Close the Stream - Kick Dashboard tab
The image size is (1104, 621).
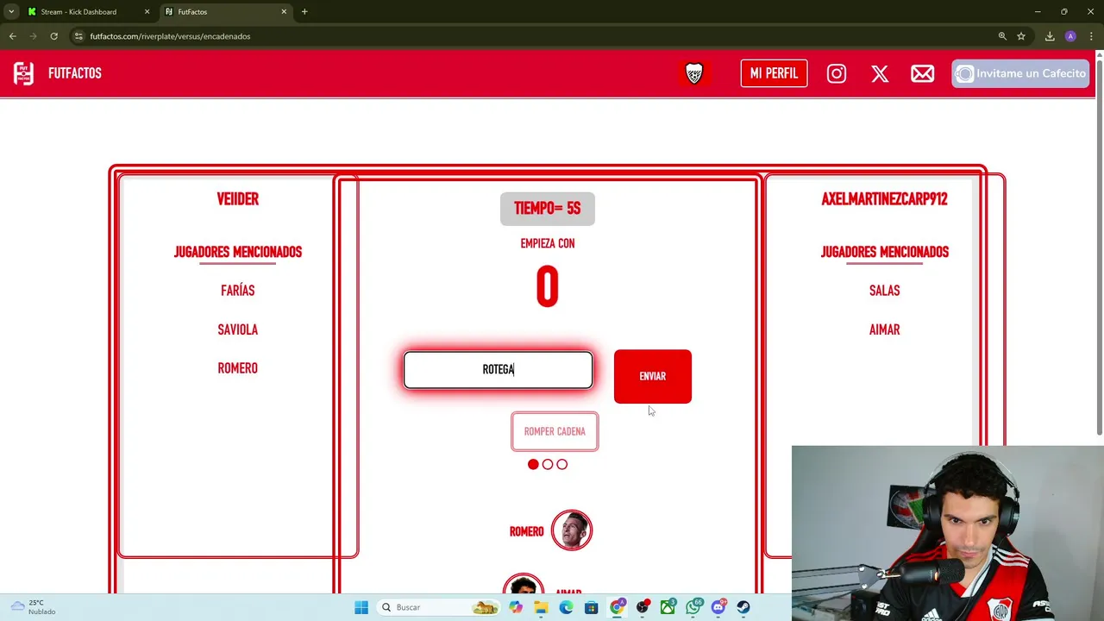click(x=147, y=12)
